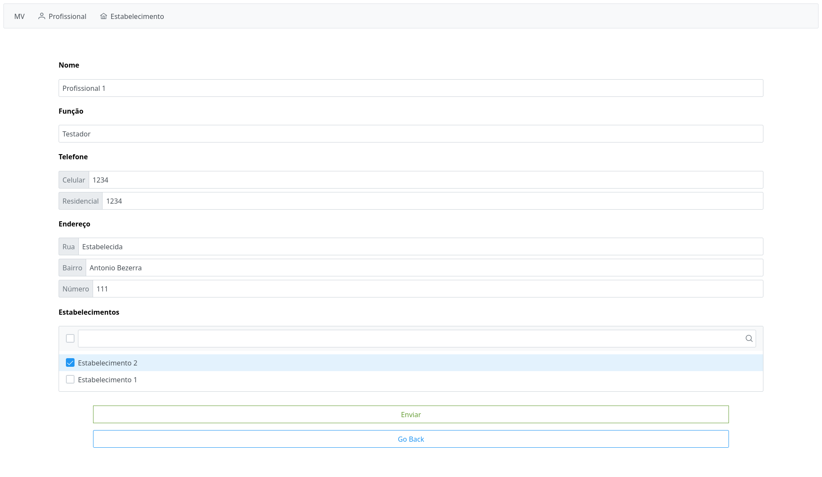Image resolution: width=822 pixels, height=477 pixels.
Task: Click the Celular addon label
Action: pos(74,180)
